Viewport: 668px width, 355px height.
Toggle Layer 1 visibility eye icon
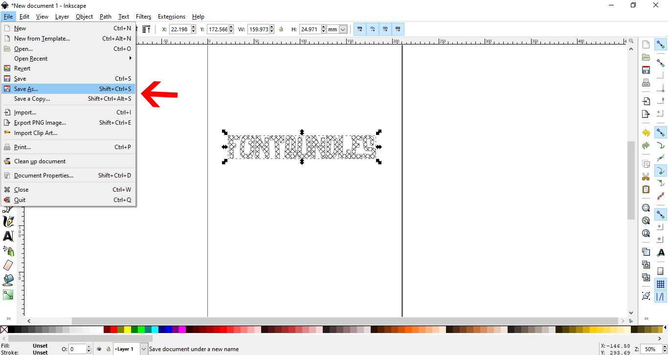[100, 349]
